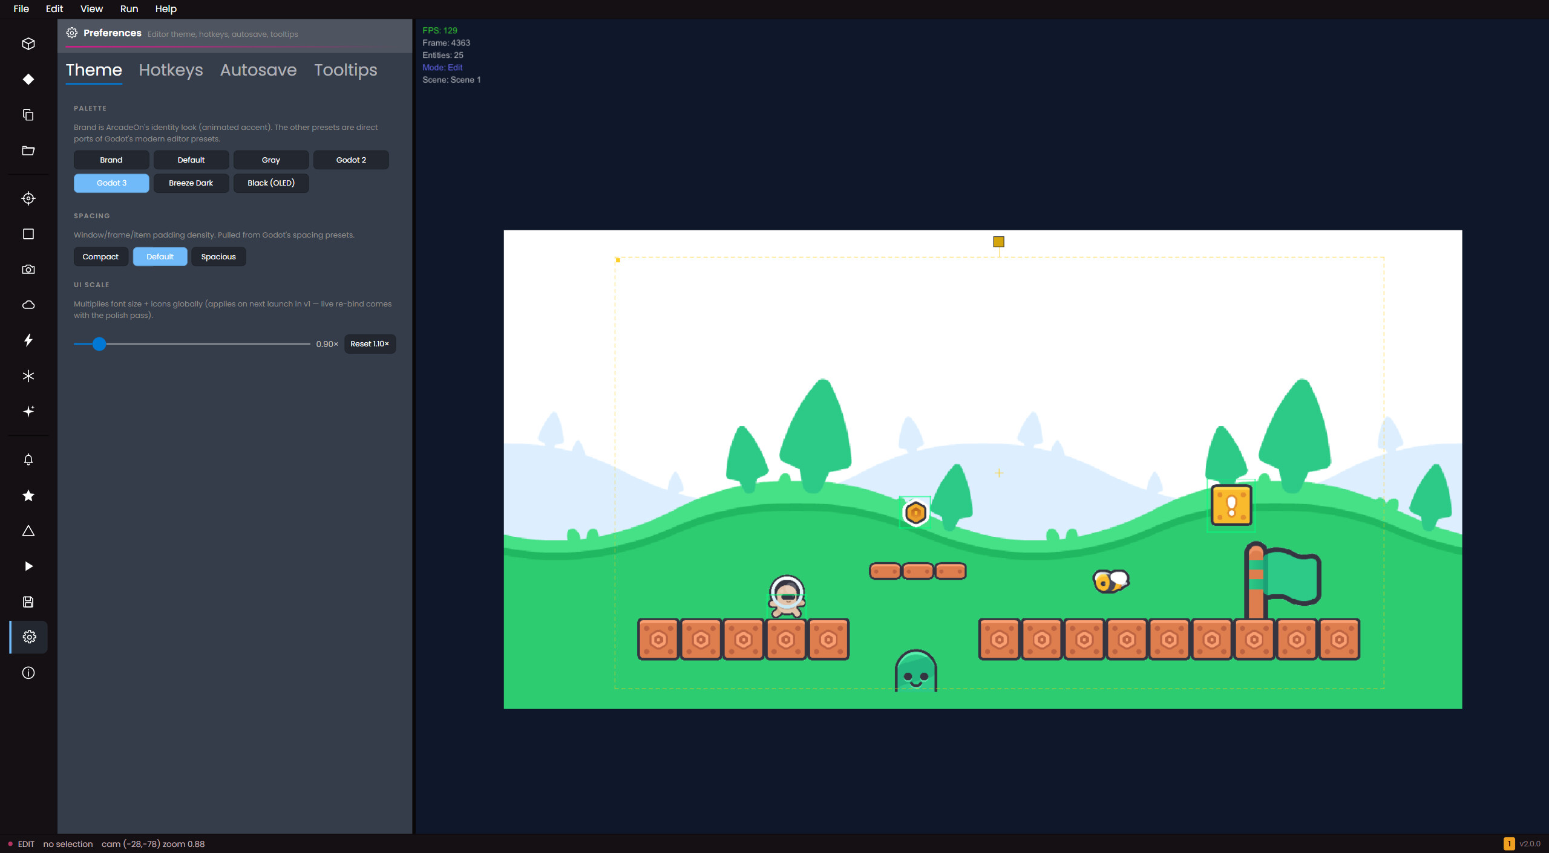Click the v2.0.0 version label
The height and width of the screenshot is (853, 1549).
[x=1530, y=844]
